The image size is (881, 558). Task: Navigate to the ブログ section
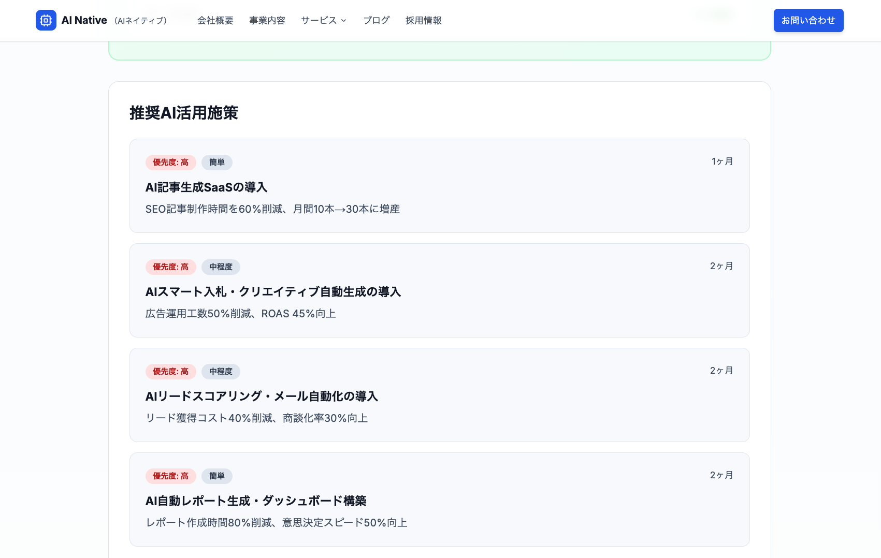pos(376,20)
